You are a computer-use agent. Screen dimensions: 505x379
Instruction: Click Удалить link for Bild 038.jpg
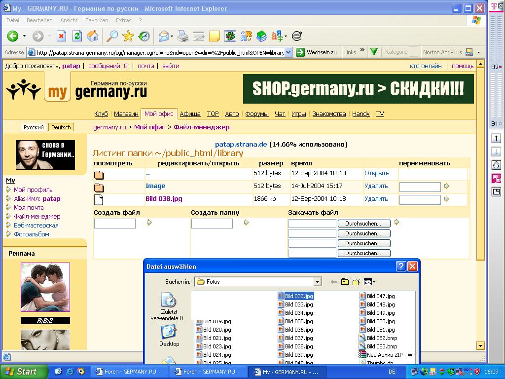point(376,199)
